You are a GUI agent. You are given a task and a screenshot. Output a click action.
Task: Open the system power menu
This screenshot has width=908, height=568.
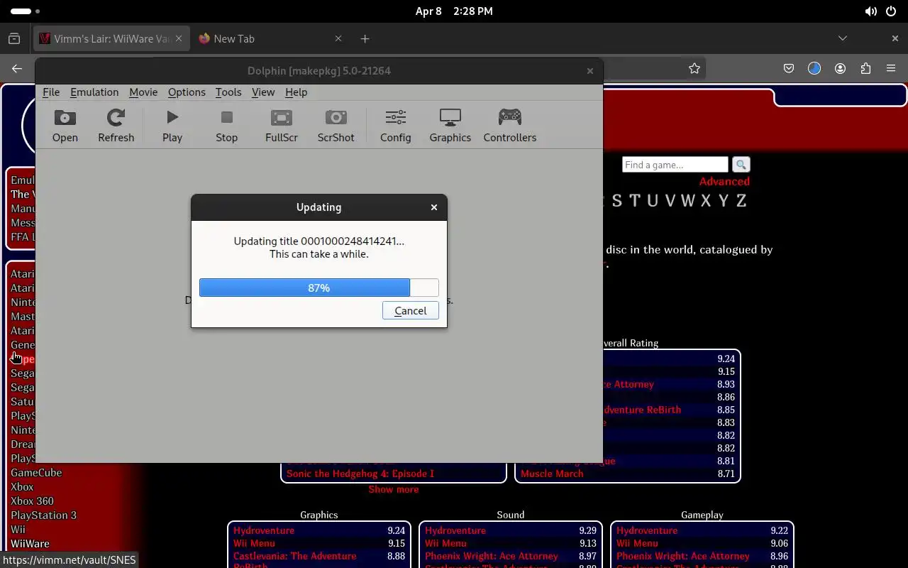pos(891,11)
